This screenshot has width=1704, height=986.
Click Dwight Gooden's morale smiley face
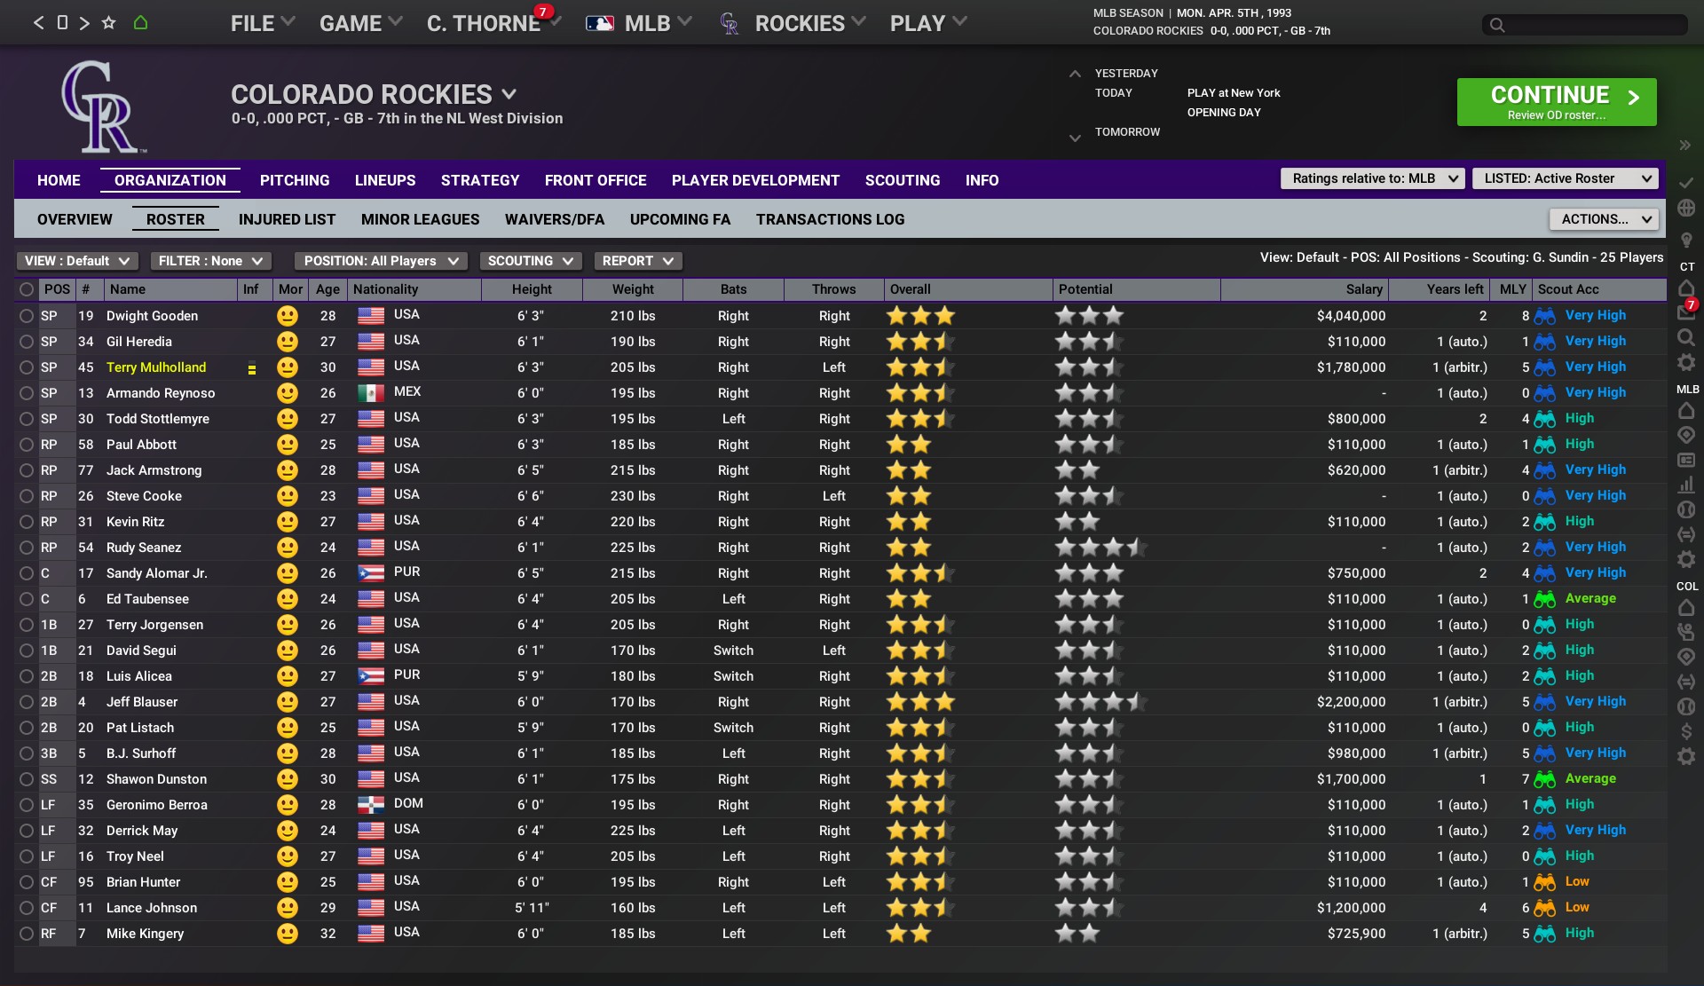(x=287, y=316)
